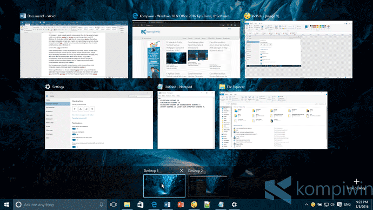Viewport: 373px width, 210px height.
Task: Add a New desktop
Action: (x=356, y=184)
